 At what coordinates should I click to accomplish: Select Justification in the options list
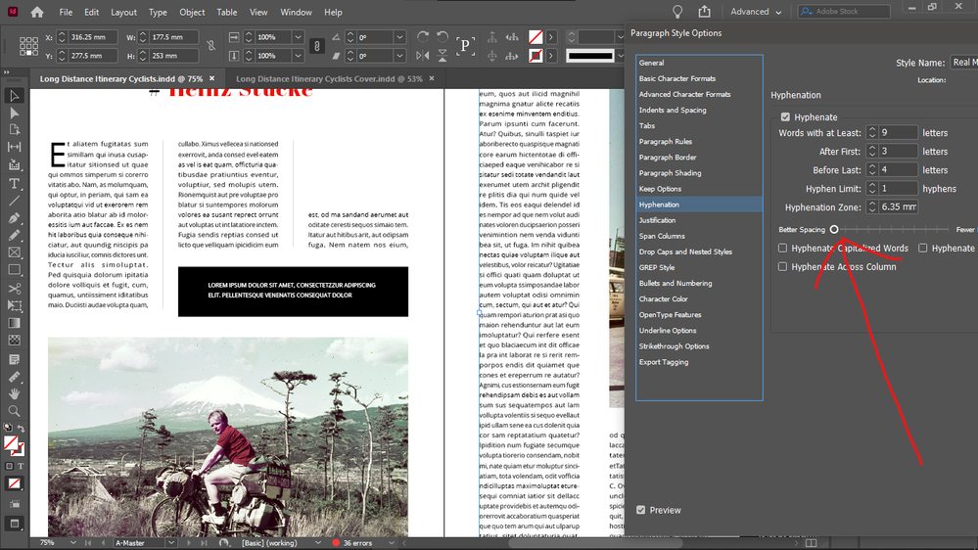(x=657, y=220)
